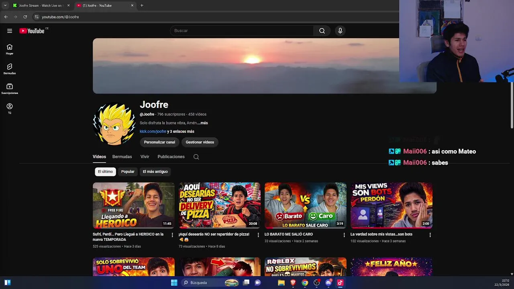Open File Explorer from taskbar
This screenshot has width=514, height=289.
[x=281, y=283]
